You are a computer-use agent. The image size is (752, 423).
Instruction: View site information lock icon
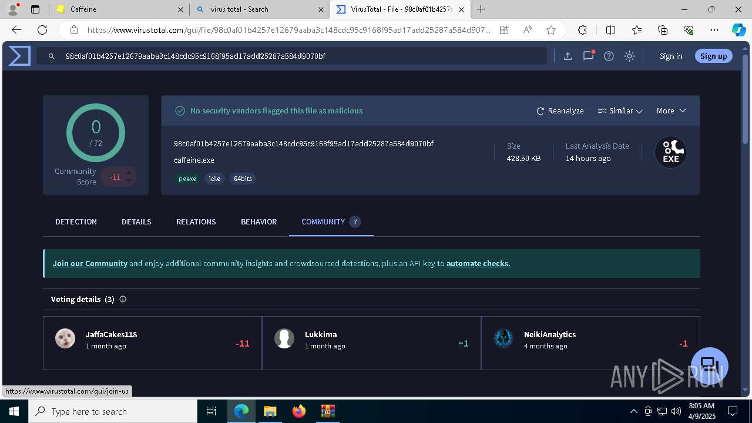[73, 30]
